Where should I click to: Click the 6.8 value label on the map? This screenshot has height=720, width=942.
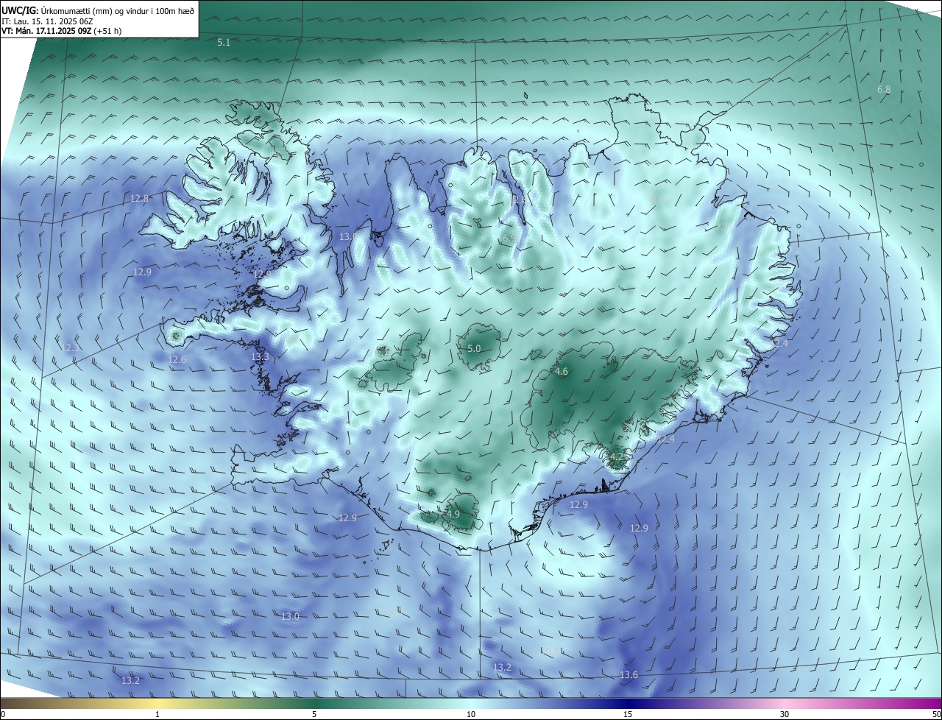tap(884, 90)
